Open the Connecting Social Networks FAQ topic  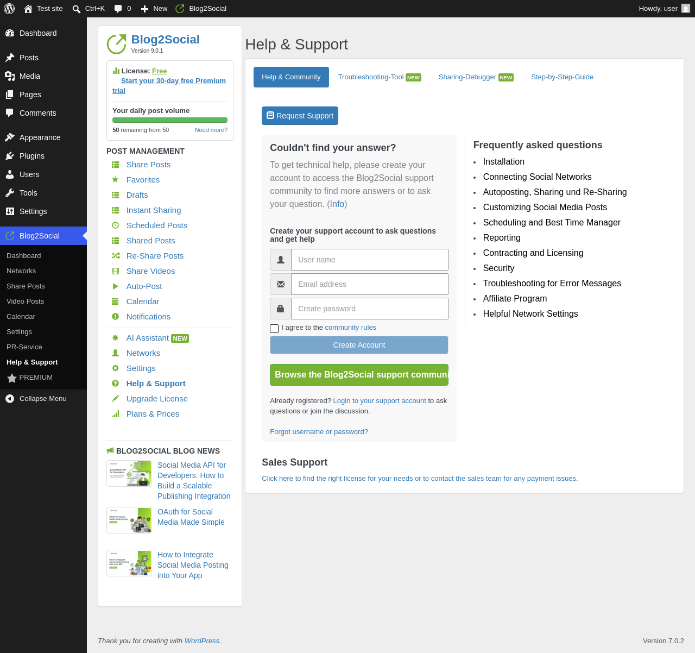[537, 177]
